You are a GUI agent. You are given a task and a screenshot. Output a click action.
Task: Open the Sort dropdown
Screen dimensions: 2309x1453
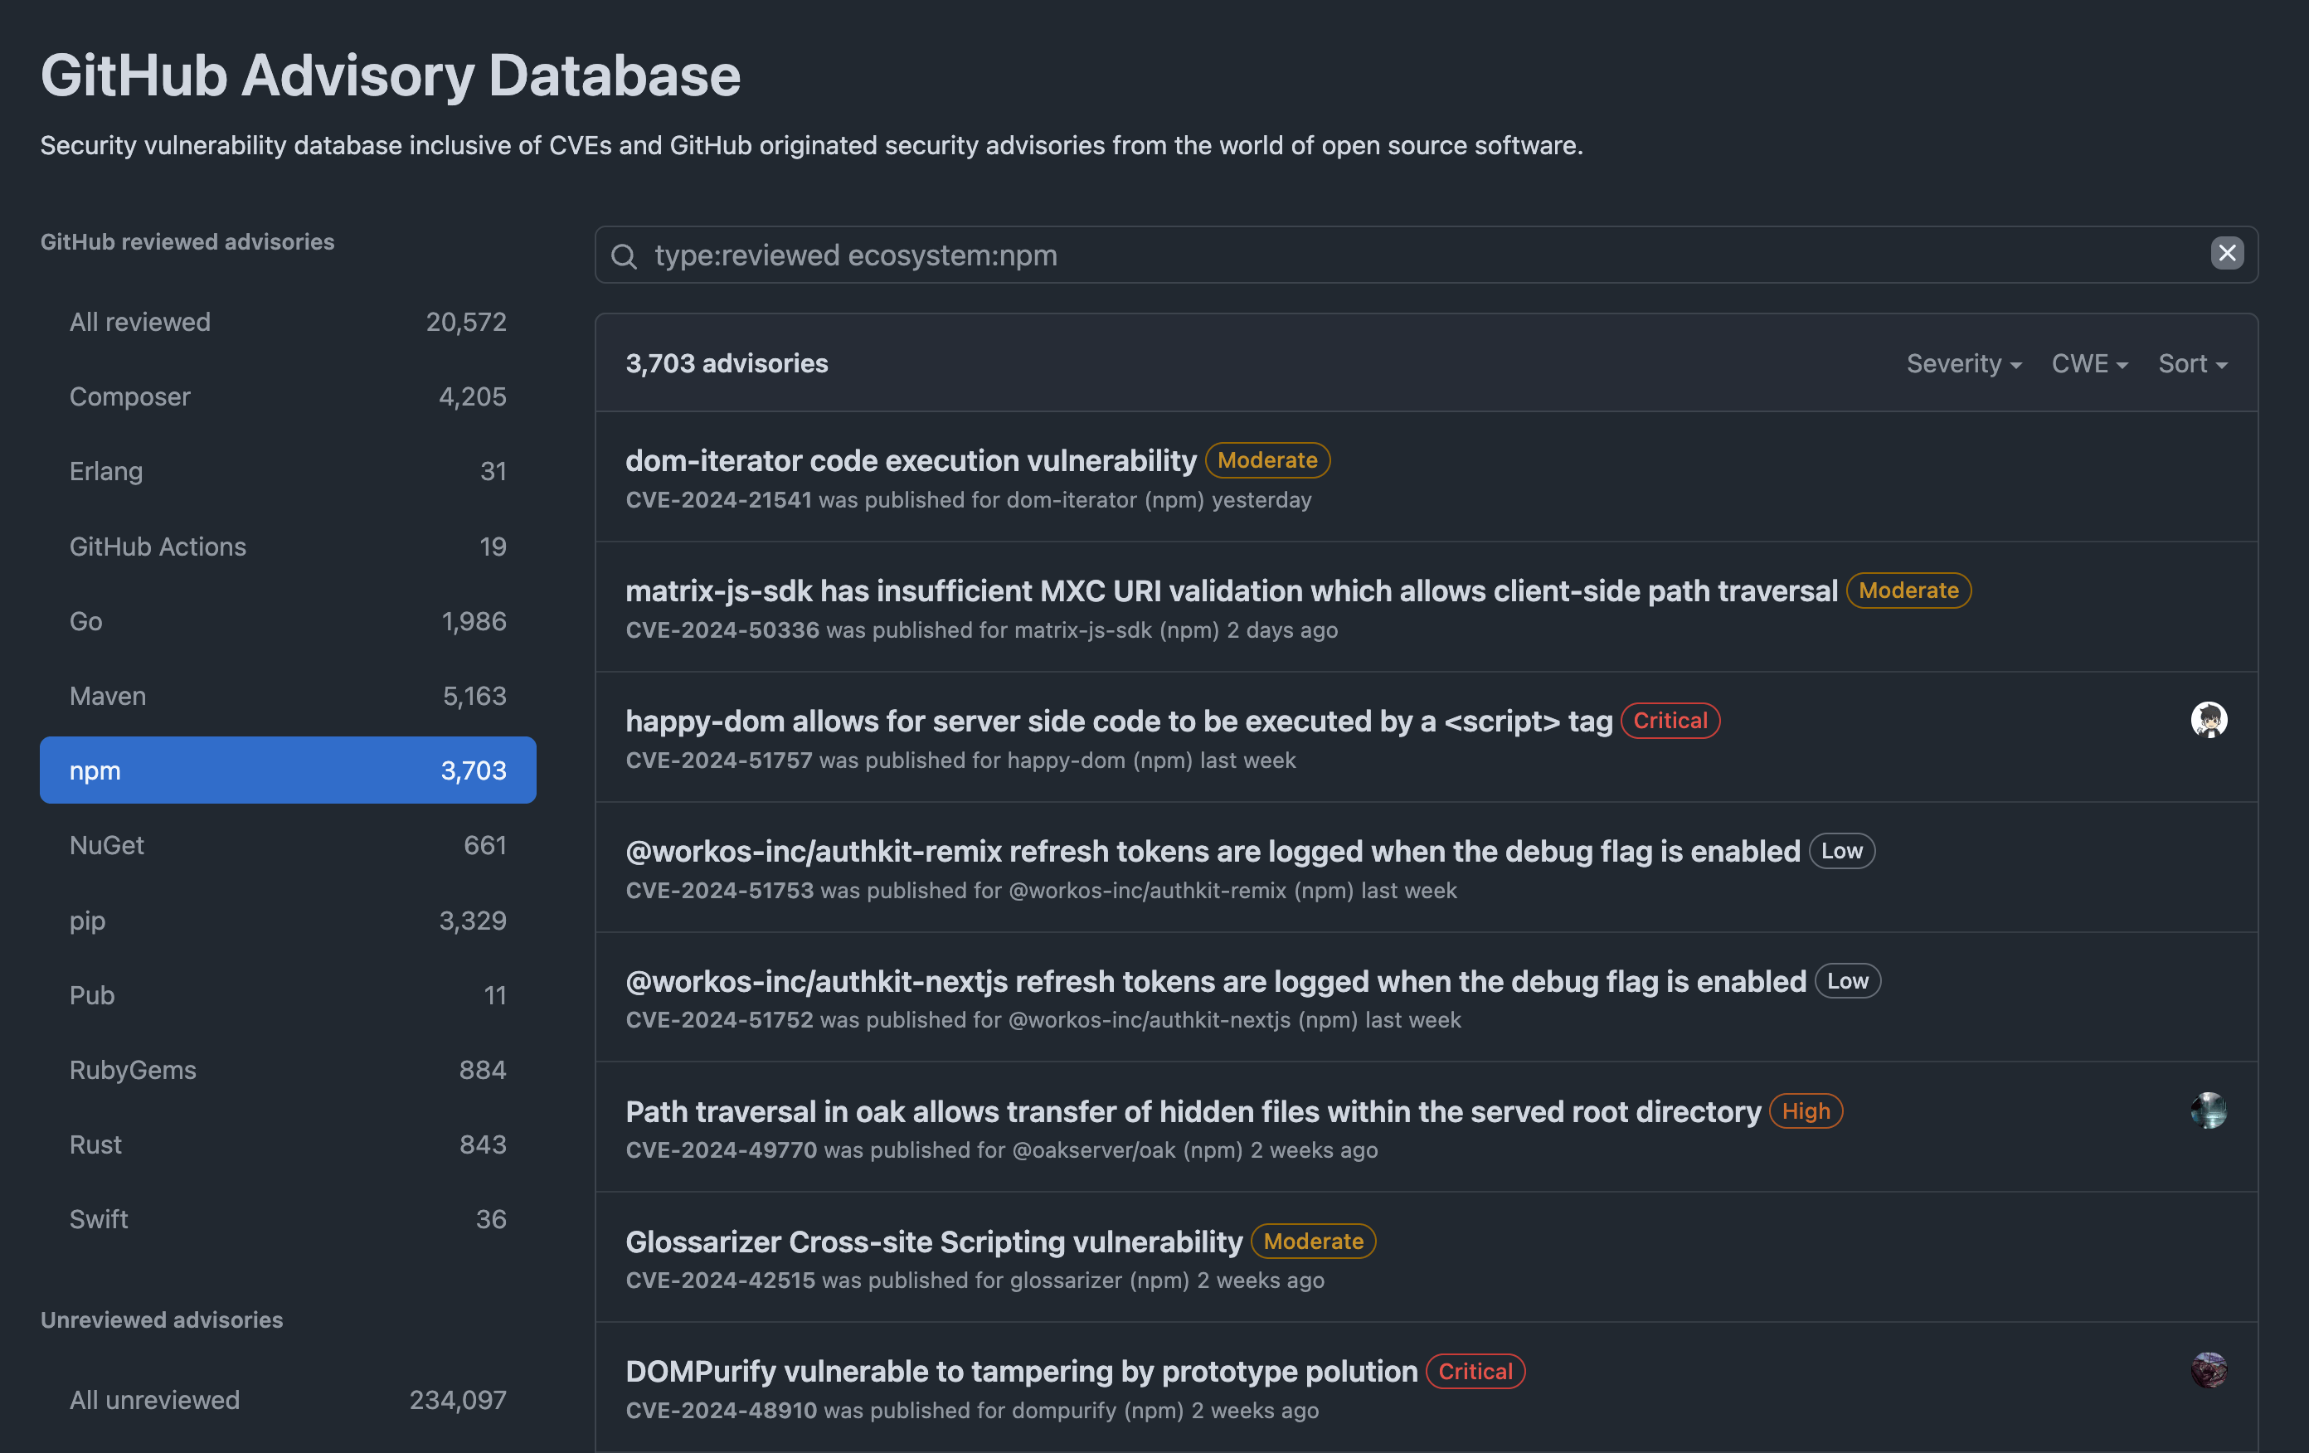[2191, 363]
